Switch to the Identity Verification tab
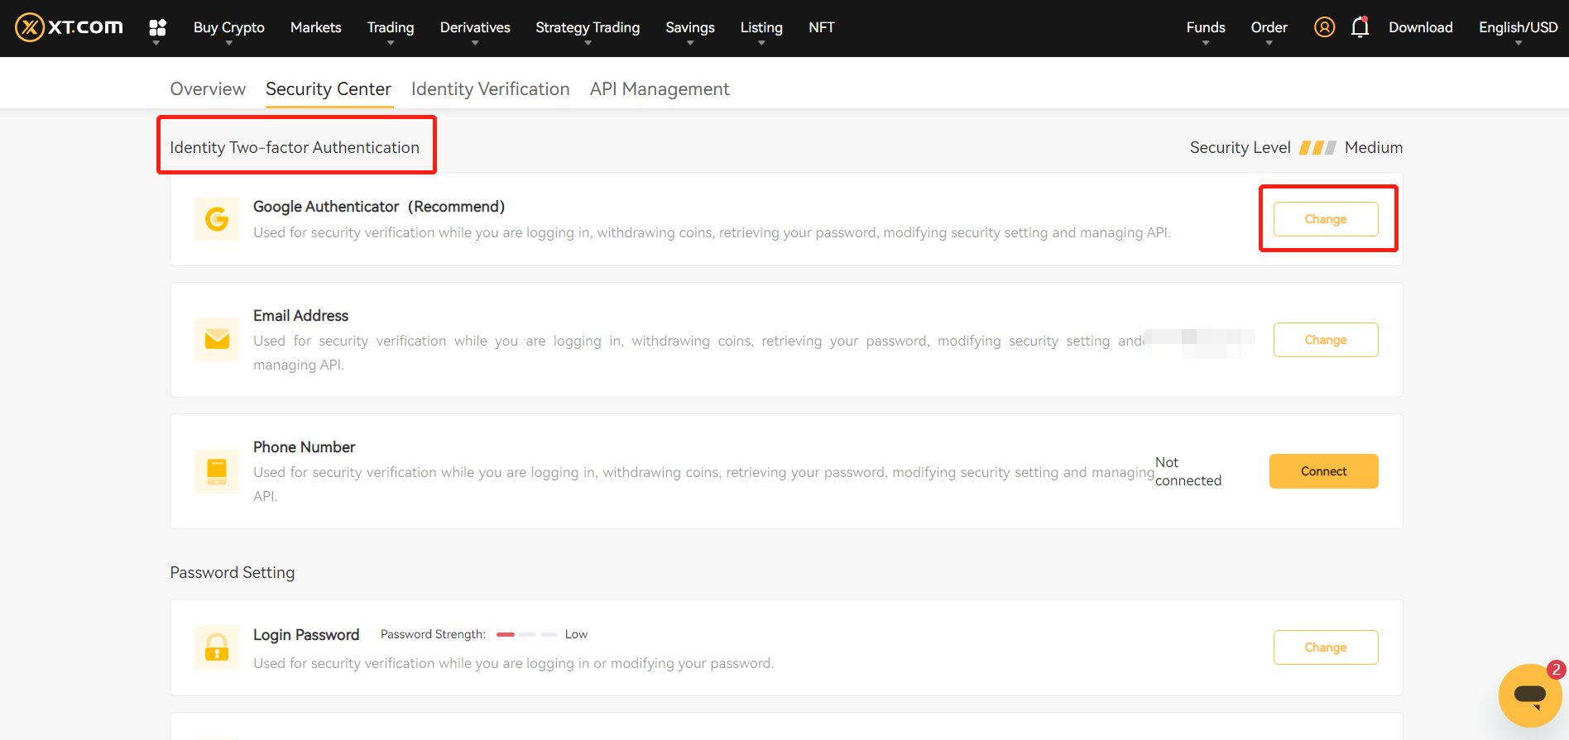 (490, 89)
